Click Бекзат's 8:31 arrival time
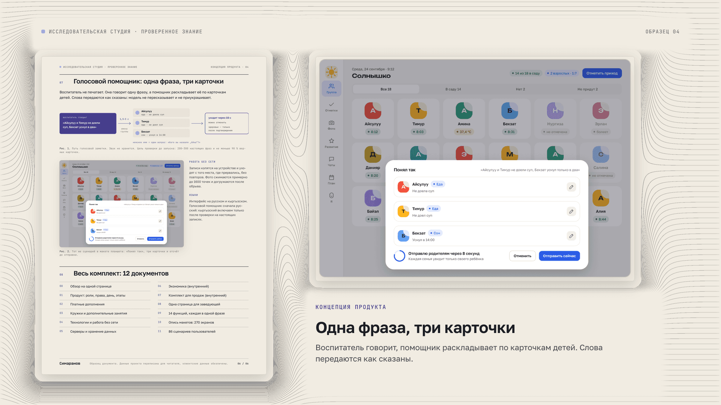Image resolution: width=721 pixels, height=405 pixels. (510, 132)
